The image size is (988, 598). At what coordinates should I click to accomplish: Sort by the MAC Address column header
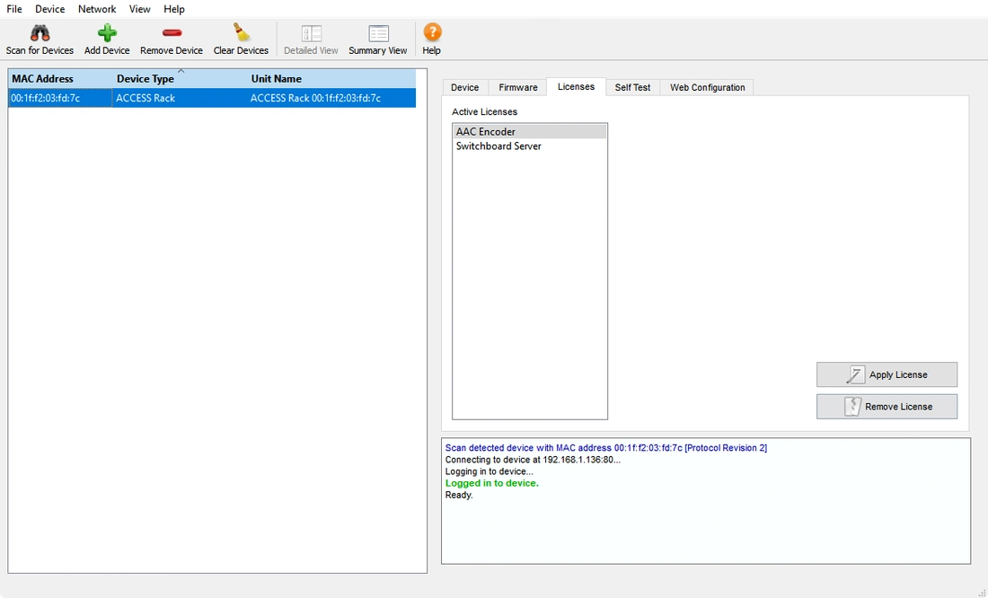(60, 79)
